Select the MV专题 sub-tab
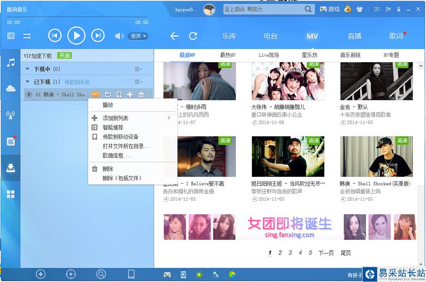This screenshot has height=282, width=426. click(x=391, y=55)
